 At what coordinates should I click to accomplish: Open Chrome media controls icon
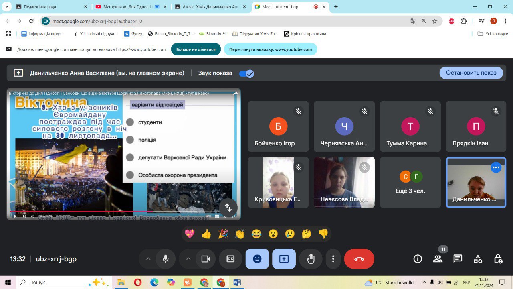pyautogui.click(x=482, y=21)
